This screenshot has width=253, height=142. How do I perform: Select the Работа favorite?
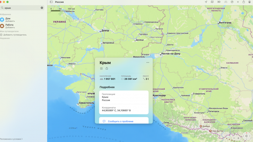[x=9, y=26]
